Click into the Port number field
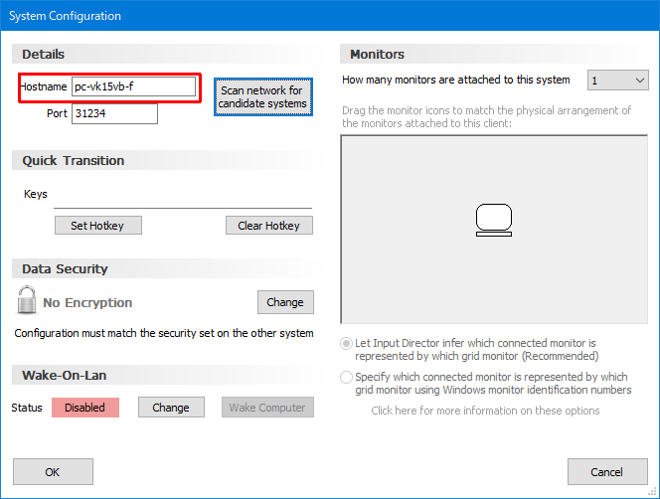 [x=114, y=114]
